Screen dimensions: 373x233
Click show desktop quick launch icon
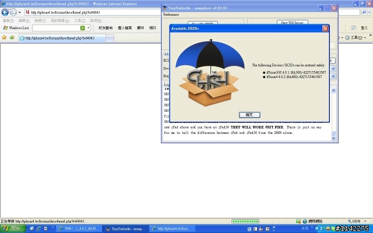pyautogui.click(x=32, y=229)
